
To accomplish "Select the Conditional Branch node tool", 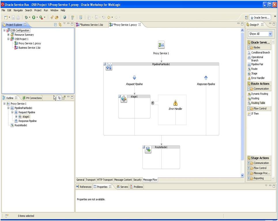I will coord(261,52).
